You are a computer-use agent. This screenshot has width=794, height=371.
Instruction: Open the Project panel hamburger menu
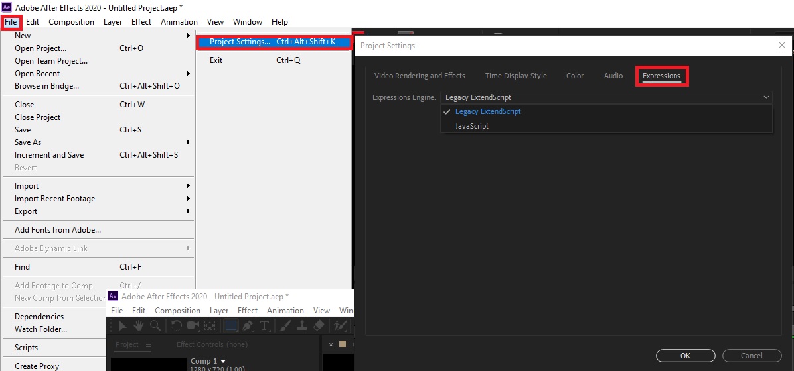coord(149,344)
